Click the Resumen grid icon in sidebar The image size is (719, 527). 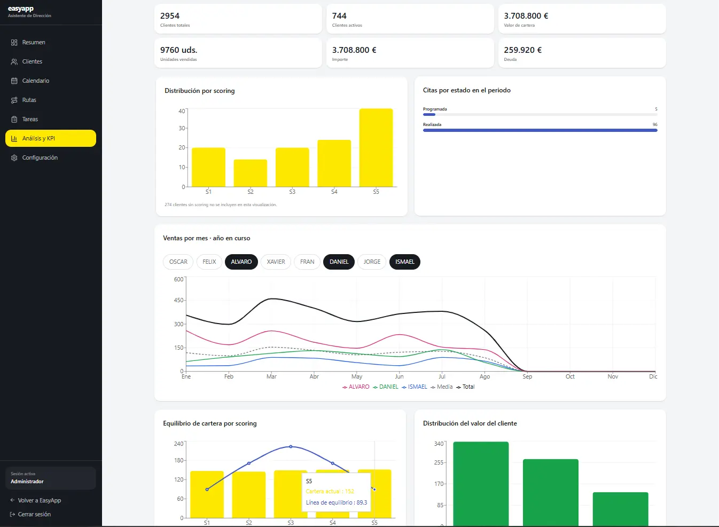[14, 42]
